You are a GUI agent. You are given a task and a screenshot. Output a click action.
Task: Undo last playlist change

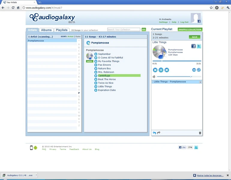154,133
